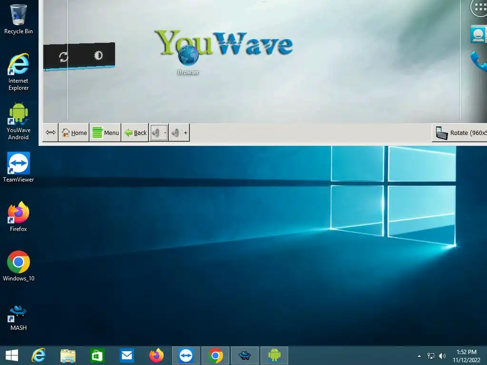
Task: Lower volume with the speaker minus button
Action: click(x=159, y=133)
